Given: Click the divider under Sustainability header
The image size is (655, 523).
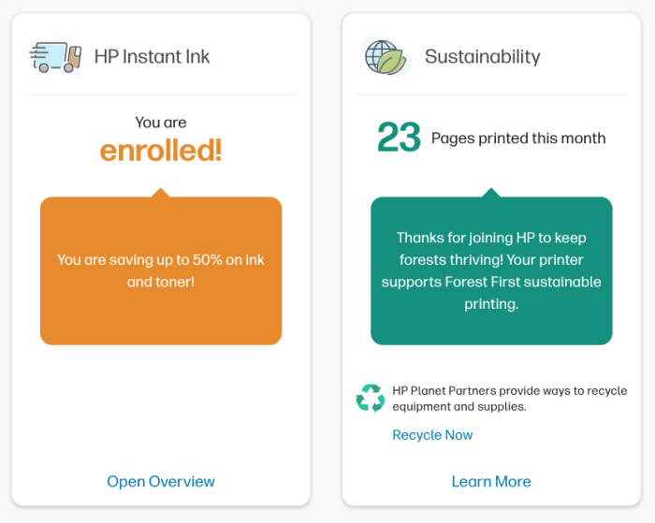Looking at the screenshot, I should 491,94.
